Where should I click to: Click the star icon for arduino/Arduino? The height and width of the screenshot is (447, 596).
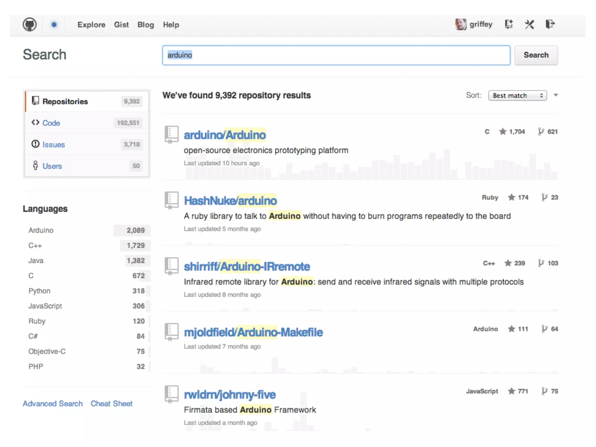pyautogui.click(x=503, y=132)
